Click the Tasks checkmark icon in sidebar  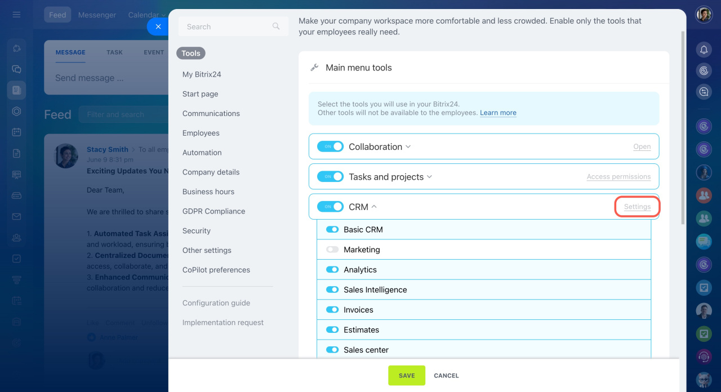16,259
